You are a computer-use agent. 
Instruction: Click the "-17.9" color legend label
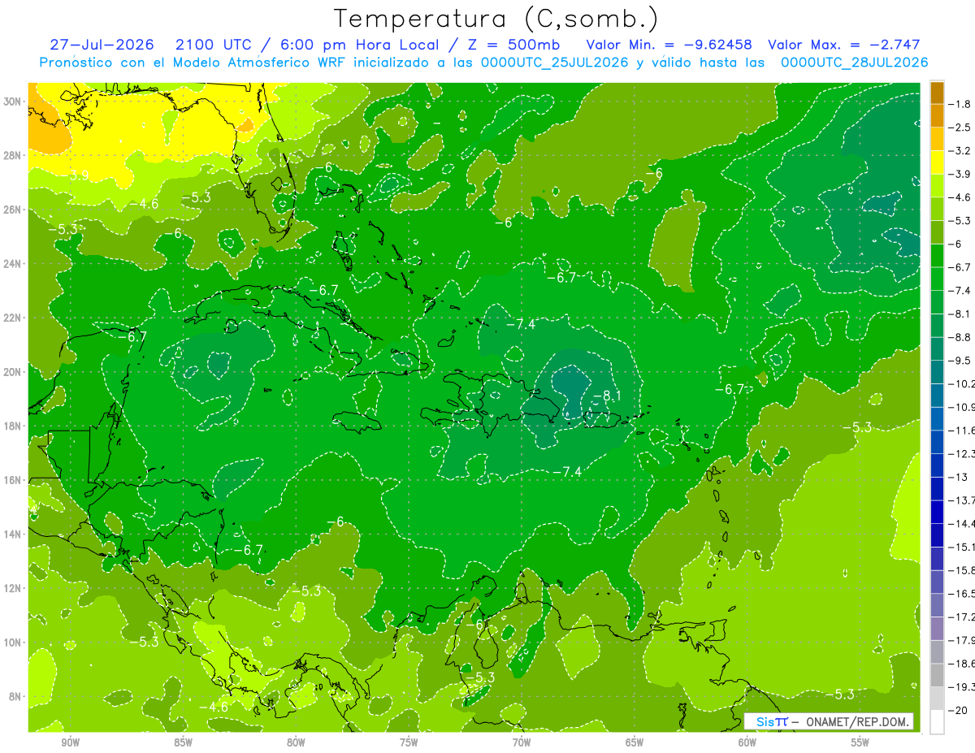click(x=962, y=641)
